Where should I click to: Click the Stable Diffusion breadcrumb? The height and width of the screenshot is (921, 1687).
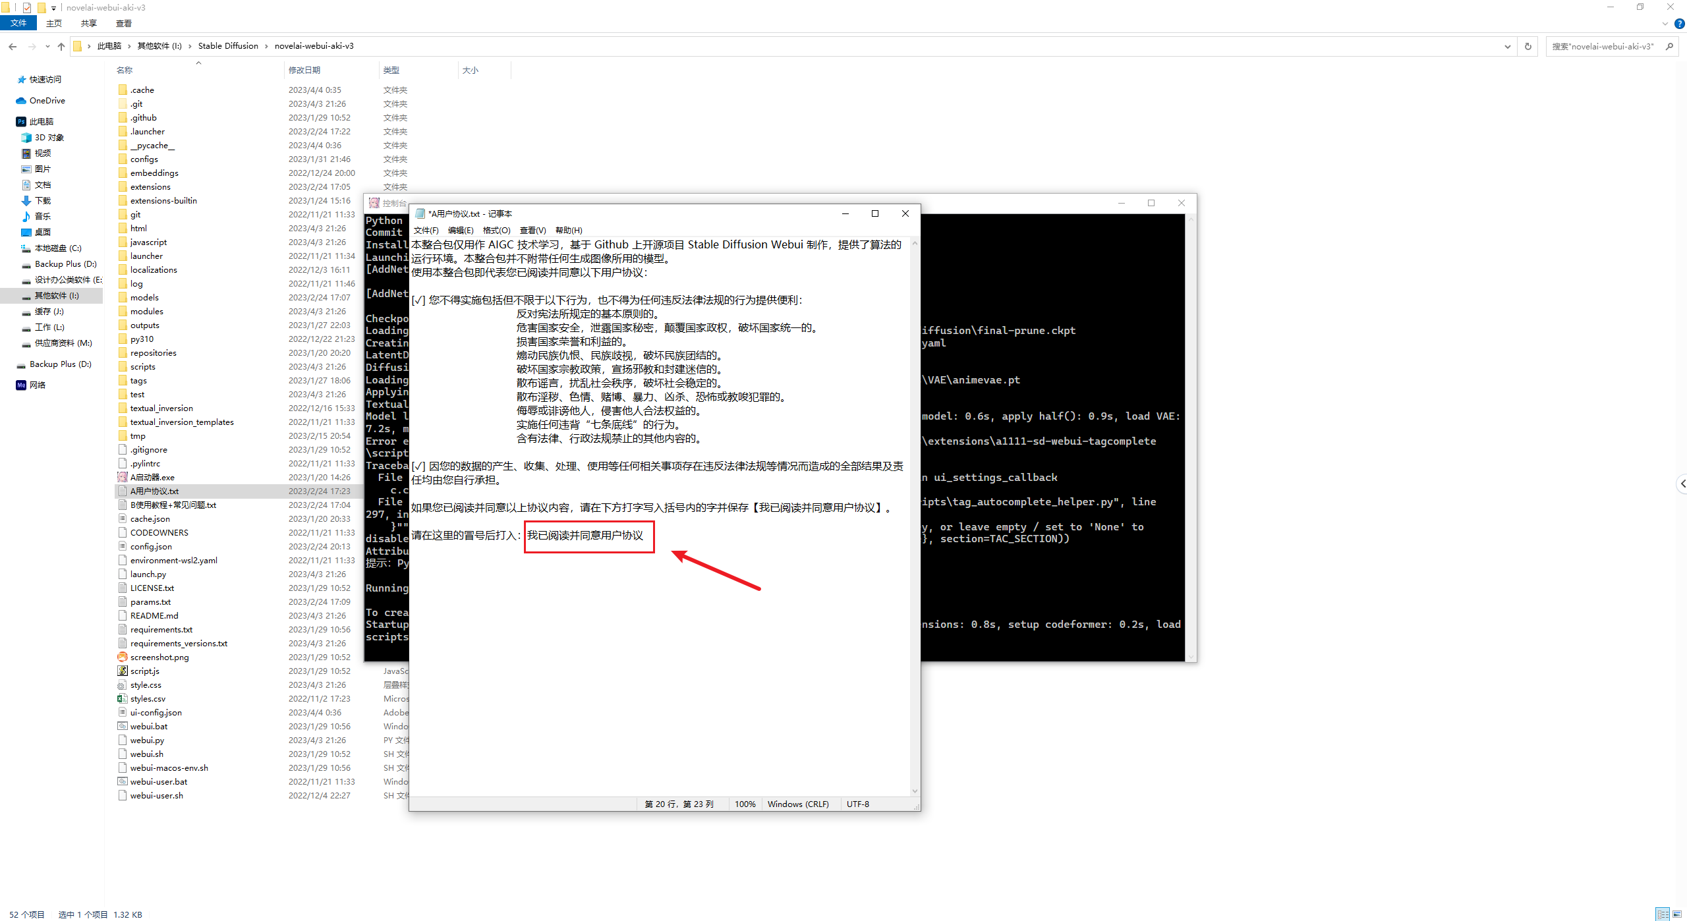[x=228, y=45]
